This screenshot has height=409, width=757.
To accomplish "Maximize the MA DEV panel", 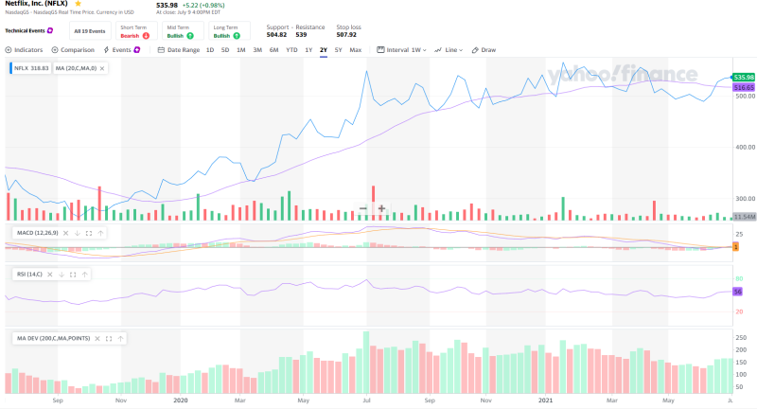I will click(x=109, y=339).
